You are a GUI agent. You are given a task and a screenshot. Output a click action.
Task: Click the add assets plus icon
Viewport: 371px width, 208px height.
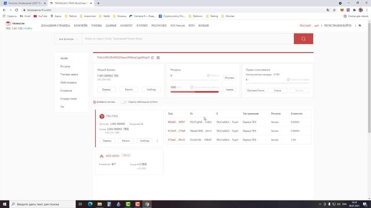(94, 102)
